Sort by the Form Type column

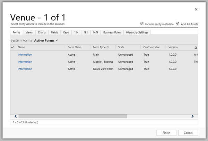tap(101, 47)
